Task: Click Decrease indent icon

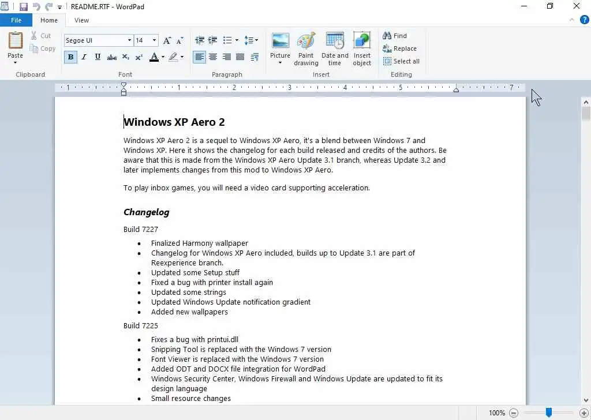Action: [199, 40]
